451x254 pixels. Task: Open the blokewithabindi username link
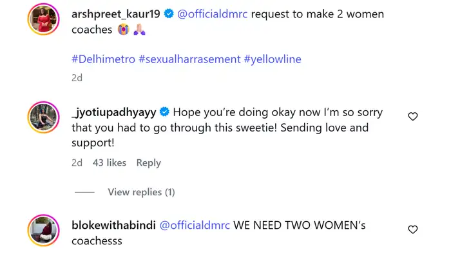click(x=113, y=225)
